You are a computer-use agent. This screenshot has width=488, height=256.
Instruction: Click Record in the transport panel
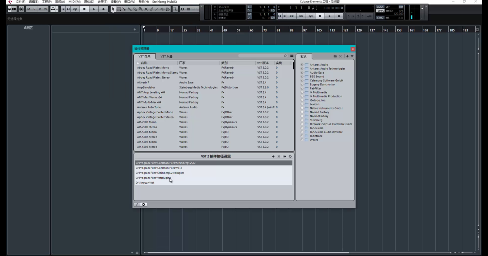tap(339, 16)
